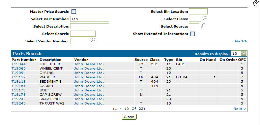Image resolution: width=260 pixels, height=125 pixels.
Task: Click the Close button
Action: 129,117
